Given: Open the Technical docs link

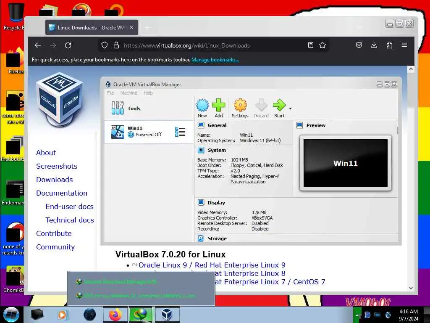Looking at the screenshot, I should pyautogui.click(x=70, y=220).
